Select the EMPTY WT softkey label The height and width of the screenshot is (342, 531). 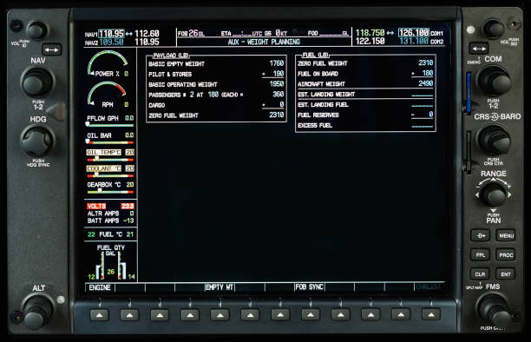220,287
